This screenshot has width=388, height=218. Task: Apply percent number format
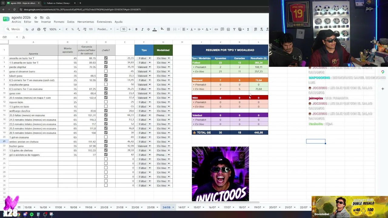(x=72, y=29)
